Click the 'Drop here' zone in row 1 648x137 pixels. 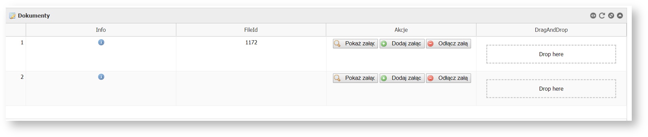[551, 54]
